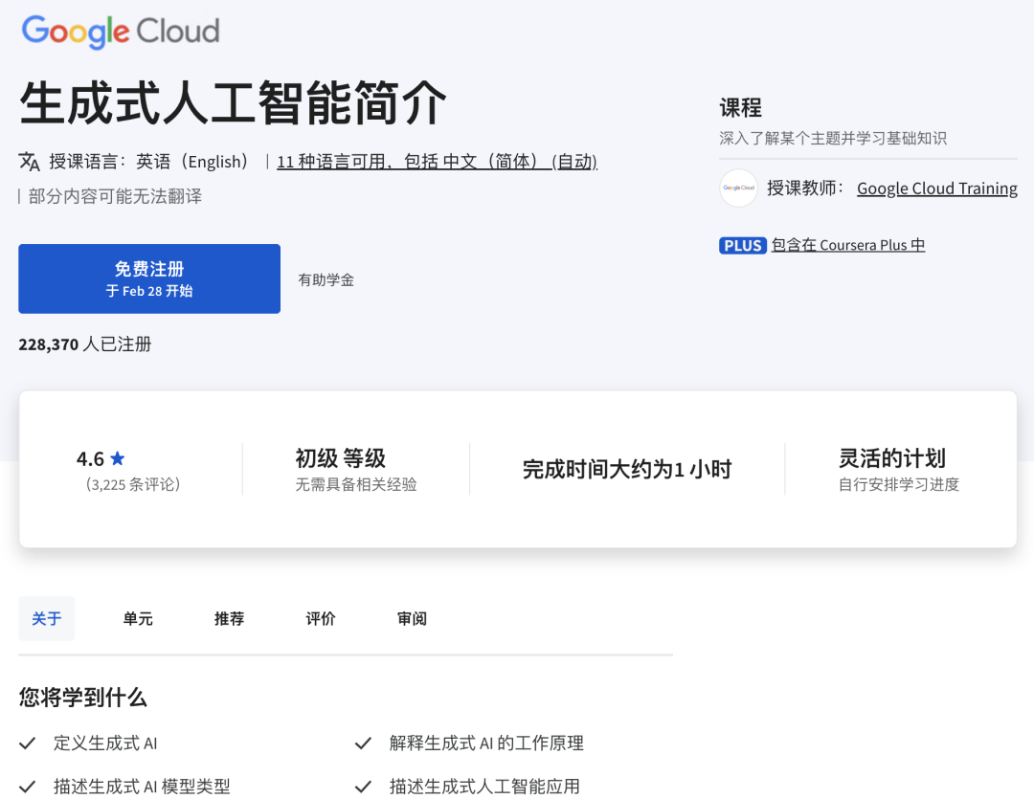Screen dimensions: 1034x799
Task: Click the 免费注册 enrollment button
Action: [x=148, y=278]
